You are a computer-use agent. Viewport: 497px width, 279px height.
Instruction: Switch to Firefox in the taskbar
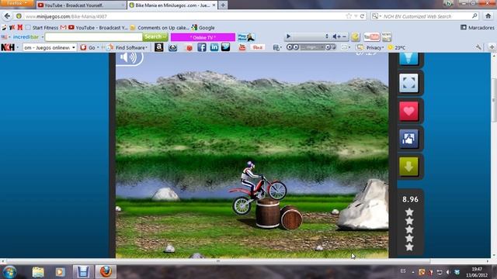(x=106, y=272)
